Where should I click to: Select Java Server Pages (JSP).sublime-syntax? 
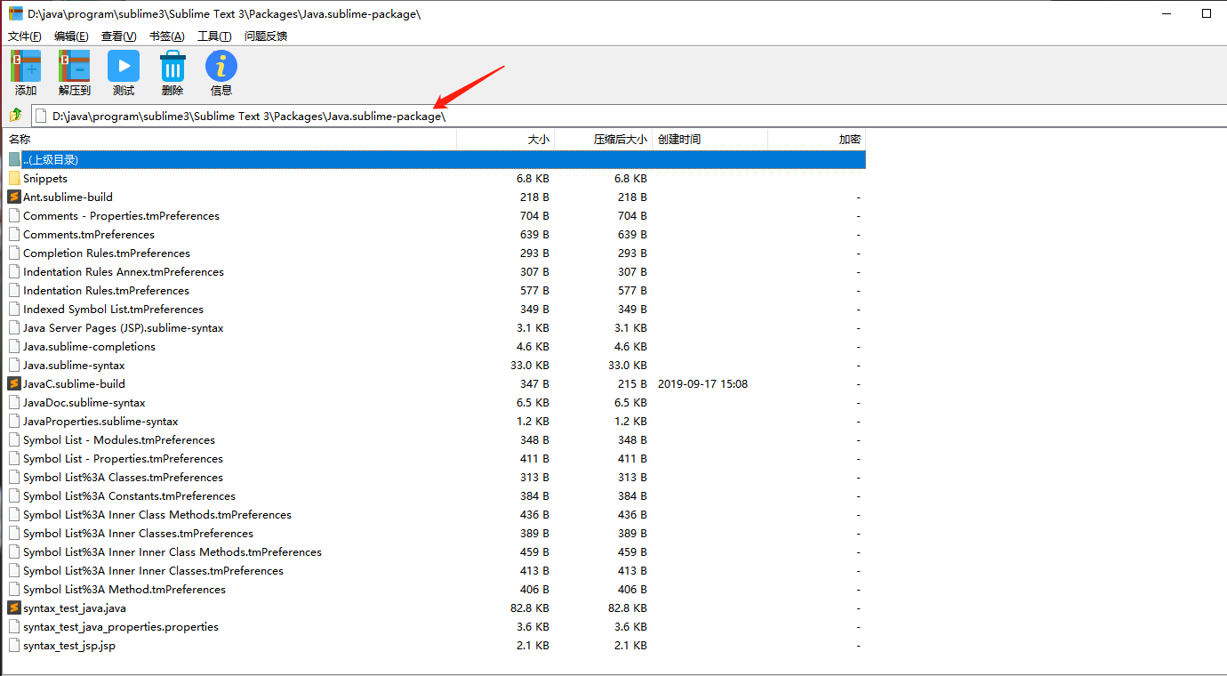(124, 328)
